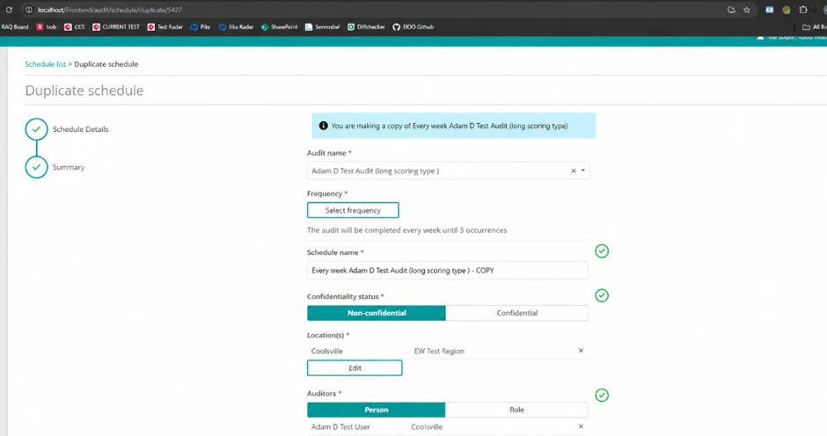This screenshot has height=436, width=827.
Task: Select the Schedule Details step circle
Action: 36,129
